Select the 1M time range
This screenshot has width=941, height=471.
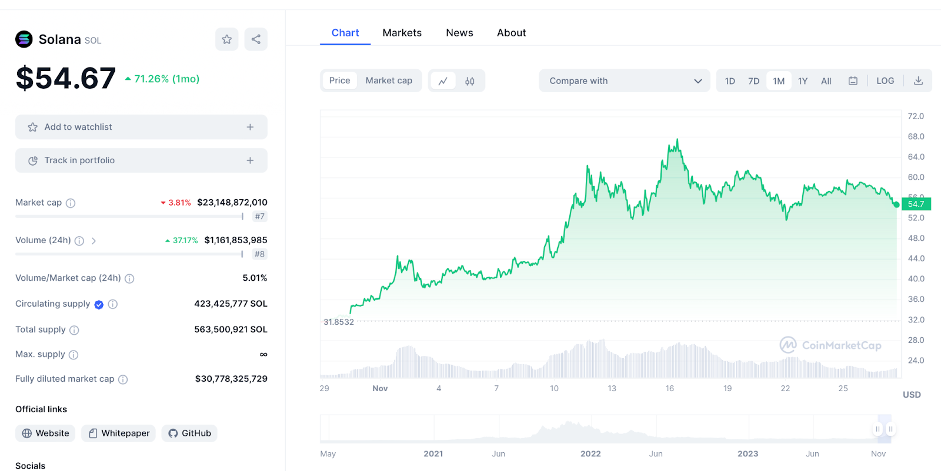(x=779, y=81)
